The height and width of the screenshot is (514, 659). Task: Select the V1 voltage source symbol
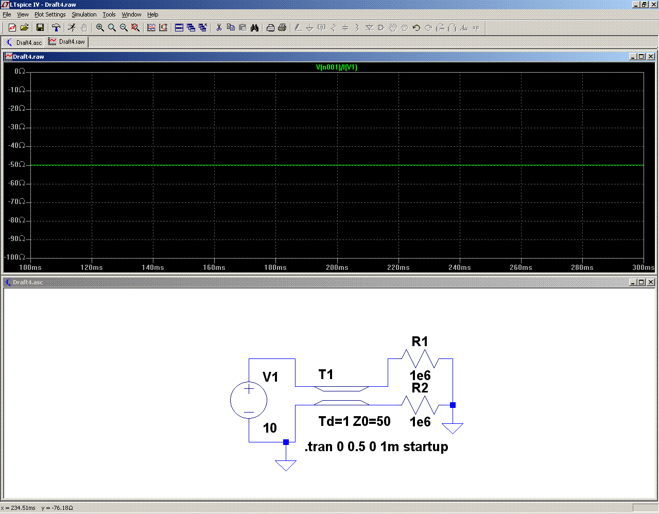click(x=249, y=400)
